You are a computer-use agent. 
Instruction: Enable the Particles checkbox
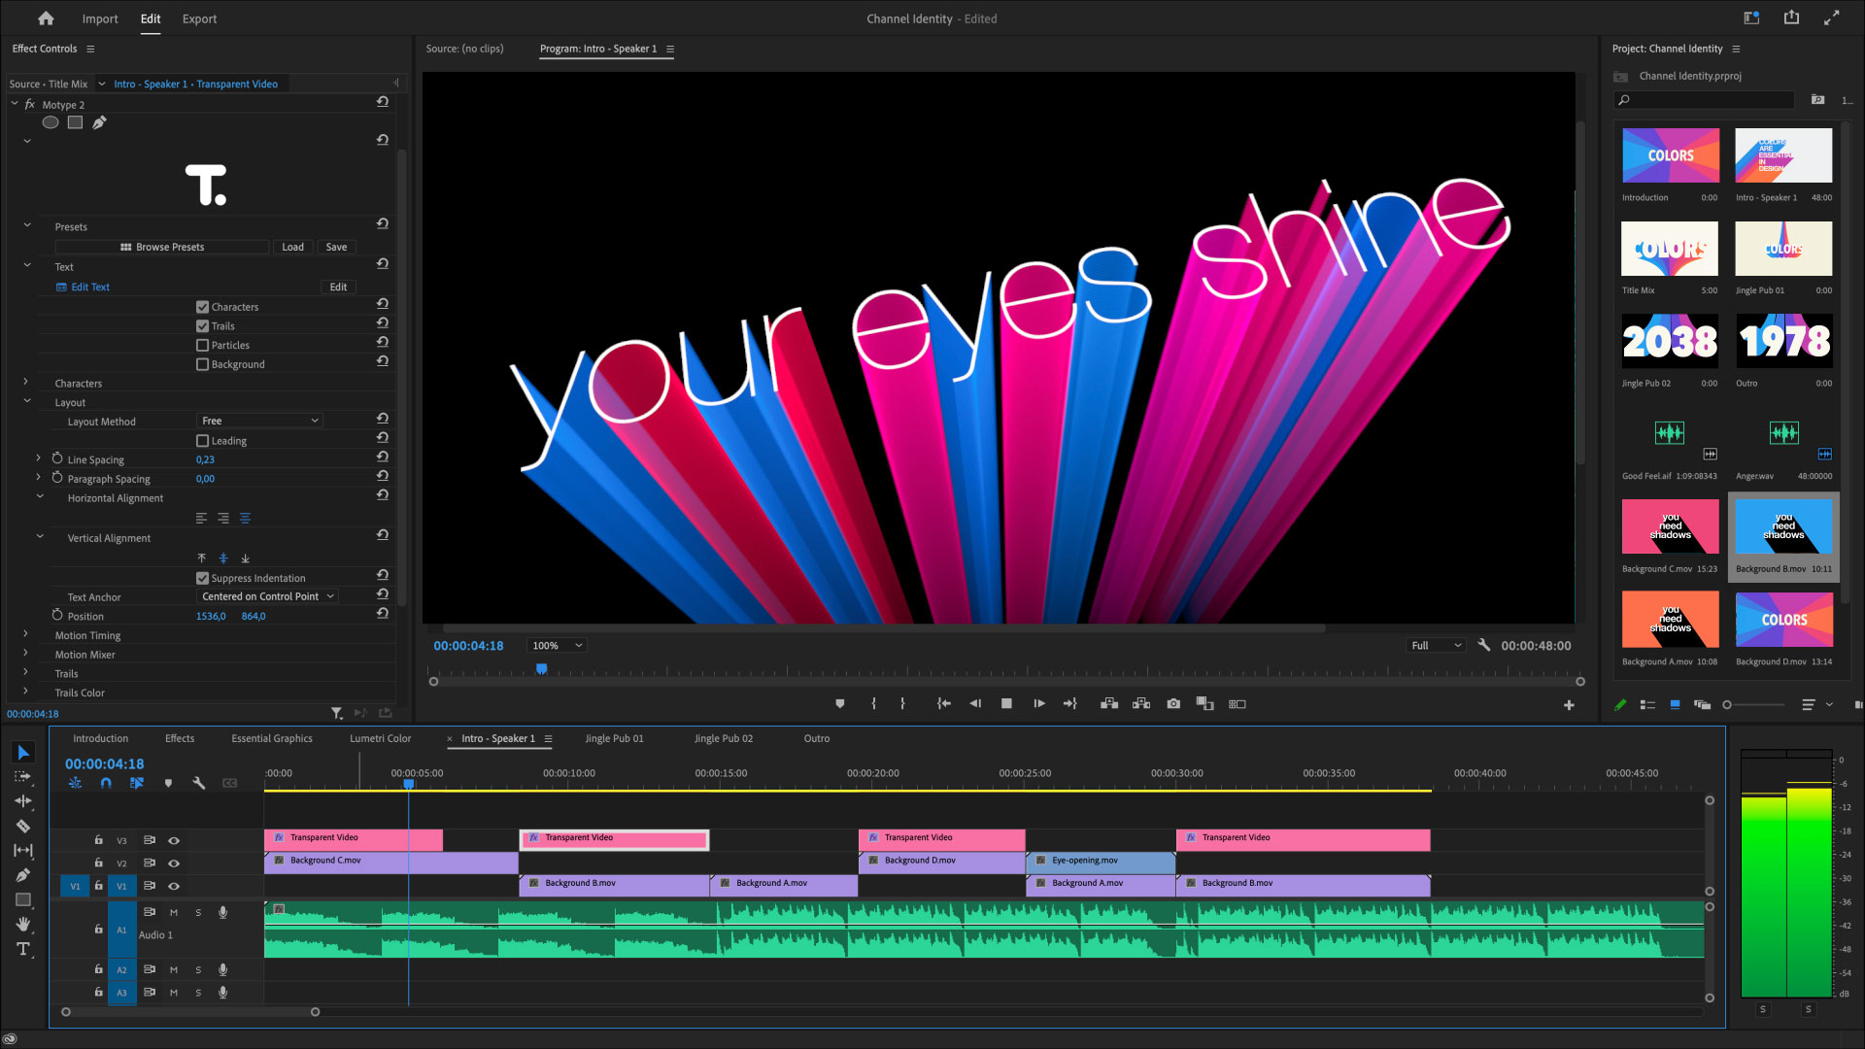pyautogui.click(x=202, y=346)
